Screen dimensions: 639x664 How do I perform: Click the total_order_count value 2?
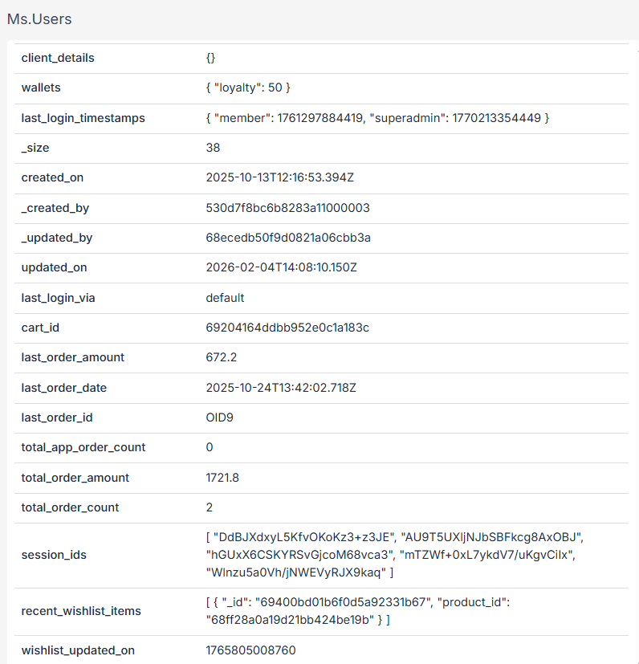pos(210,507)
